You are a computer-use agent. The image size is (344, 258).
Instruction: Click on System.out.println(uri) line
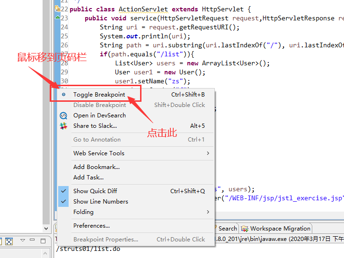click(145, 36)
